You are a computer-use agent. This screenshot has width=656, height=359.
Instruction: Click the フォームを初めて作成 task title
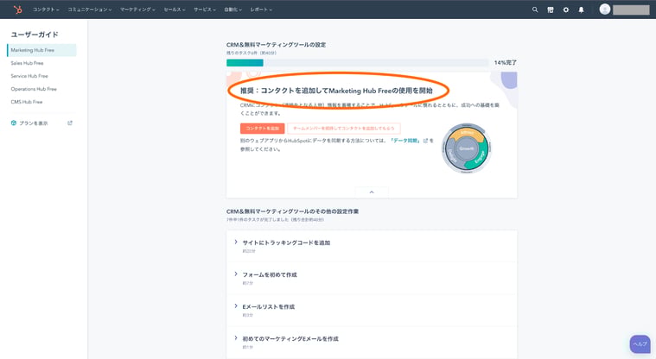coord(270,275)
